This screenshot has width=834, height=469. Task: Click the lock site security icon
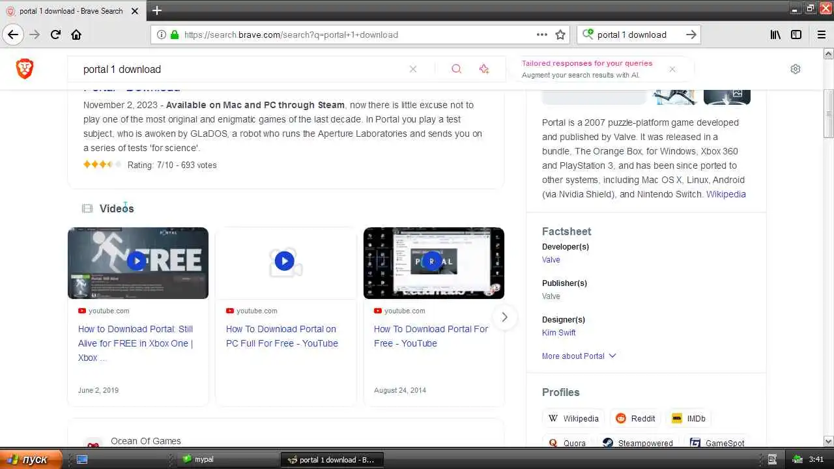(x=175, y=35)
